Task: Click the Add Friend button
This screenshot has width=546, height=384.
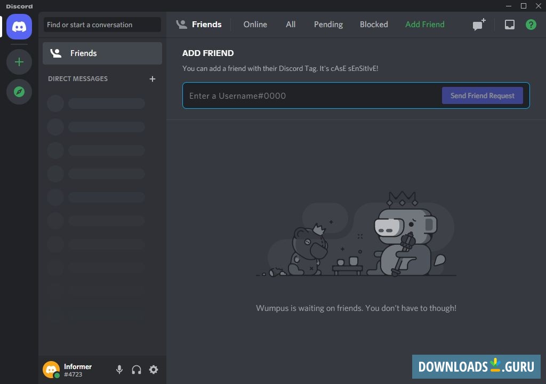Action: [424, 24]
